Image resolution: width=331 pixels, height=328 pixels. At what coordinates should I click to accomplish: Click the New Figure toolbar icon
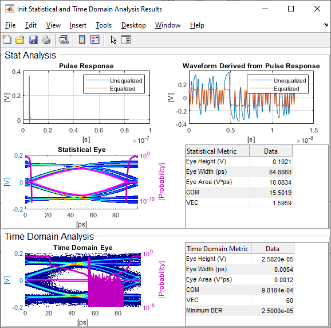pos(7,40)
